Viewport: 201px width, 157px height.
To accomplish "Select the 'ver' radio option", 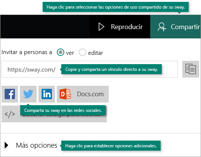I will [x=61, y=52].
